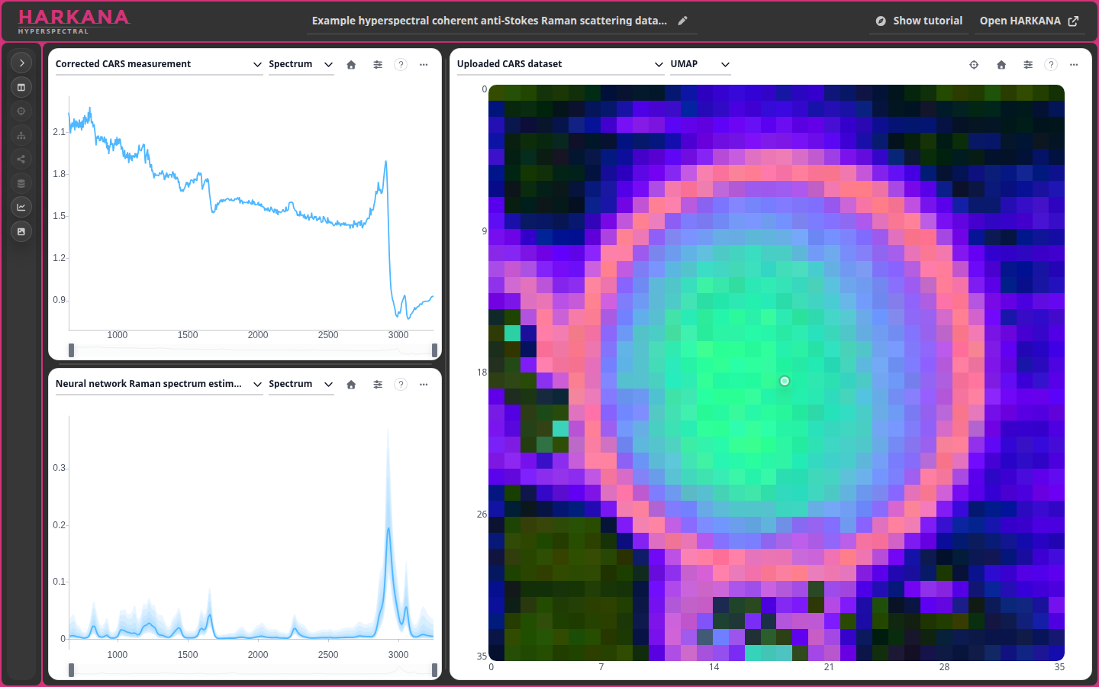Open settings sliders icon in Uploaded CARS panel
The width and height of the screenshot is (1099, 687).
pos(1028,65)
